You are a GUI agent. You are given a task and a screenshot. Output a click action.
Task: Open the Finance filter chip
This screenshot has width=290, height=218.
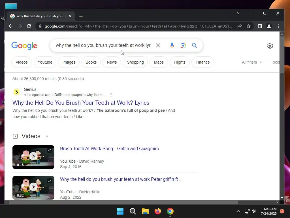pyautogui.click(x=203, y=62)
